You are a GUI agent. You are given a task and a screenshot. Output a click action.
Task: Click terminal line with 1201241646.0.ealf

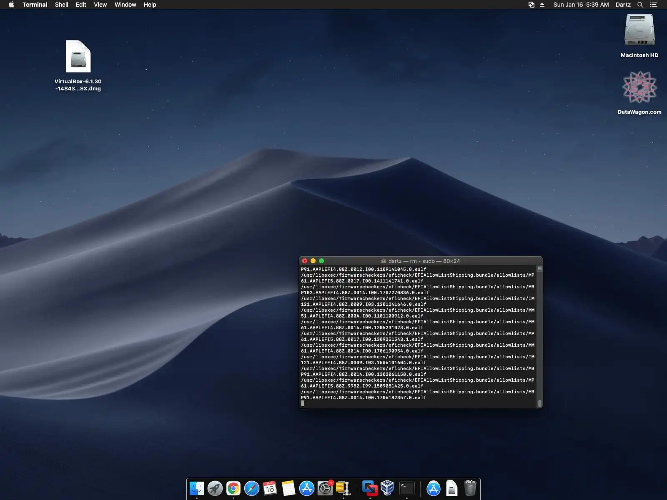point(364,304)
